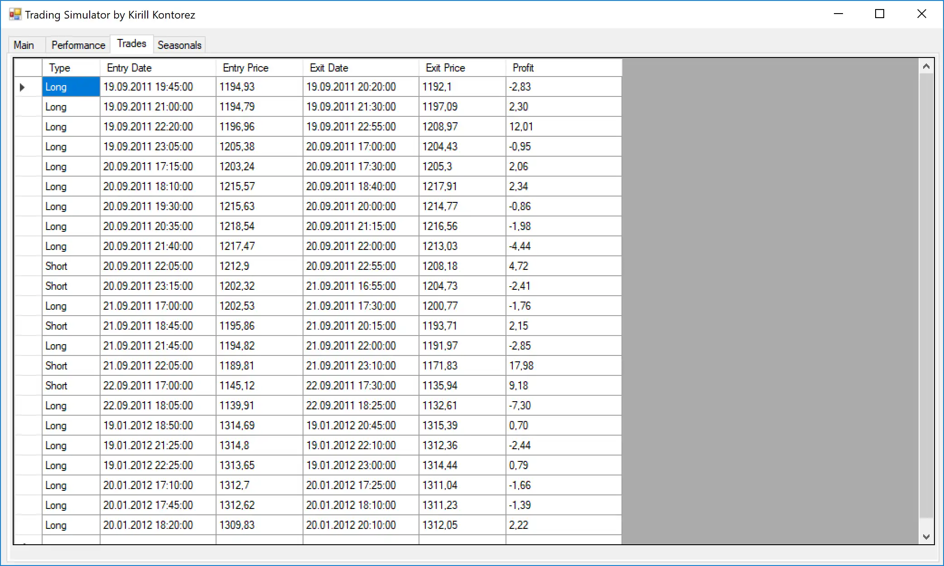Select row header of the 12,01 profit trade
The width and height of the screenshot is (944, 566).
(x=28, y=127)
